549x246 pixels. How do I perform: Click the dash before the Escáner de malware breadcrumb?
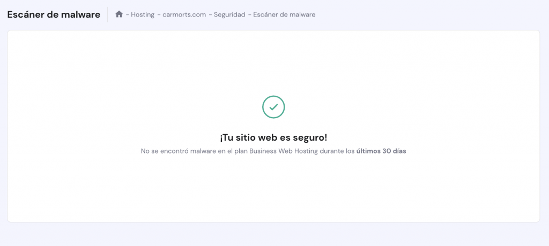(249, 14)
